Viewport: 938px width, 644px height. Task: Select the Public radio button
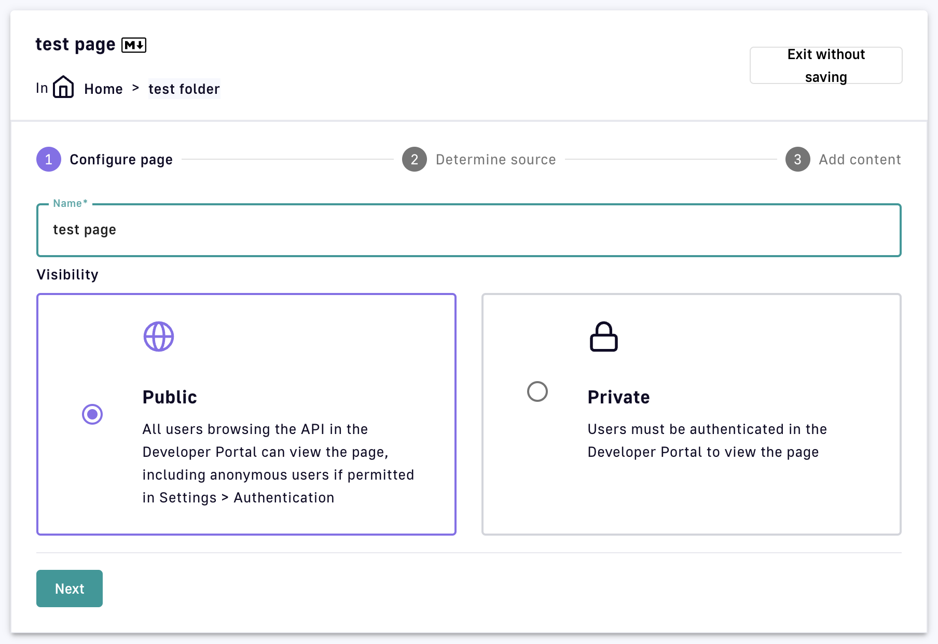(92, 414)
